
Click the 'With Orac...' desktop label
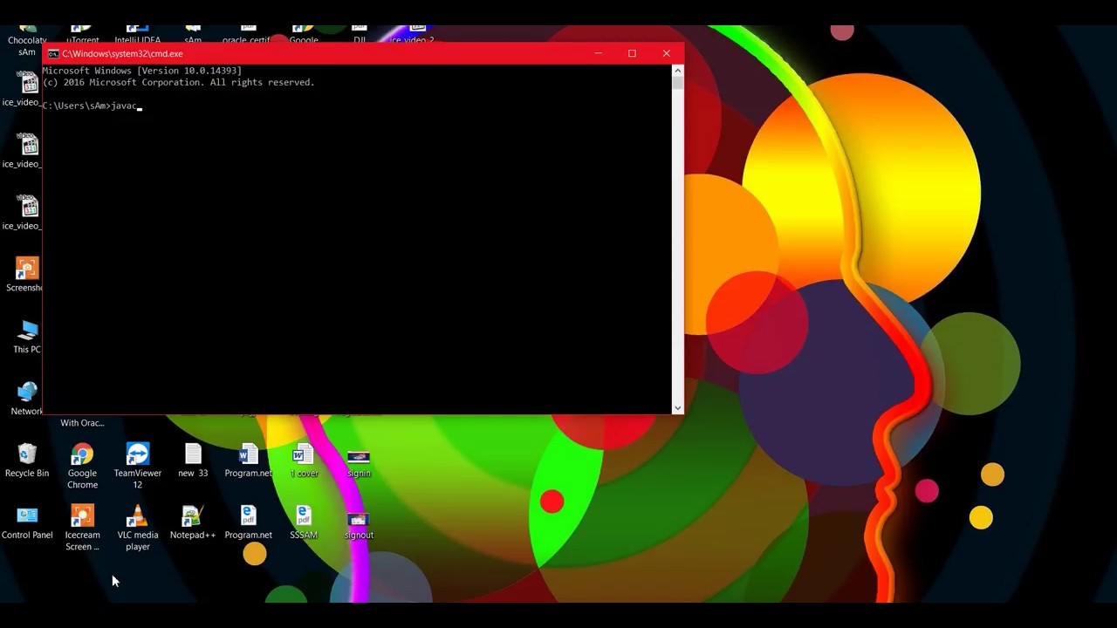pyautogui.click(x=82, y=423)
